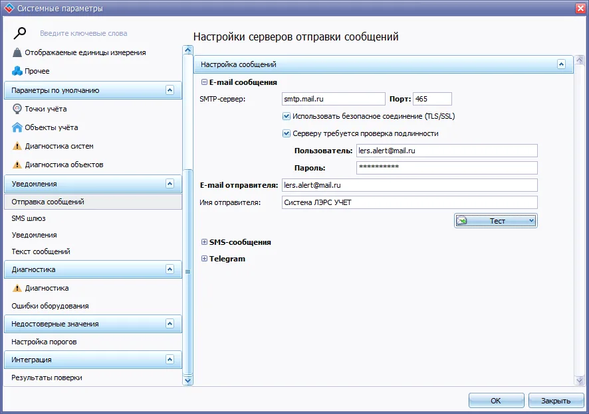Image resolution: width=589 pixels, height=414 pixels.
Task: Expand the Telegram section
Action: [204, 259]
